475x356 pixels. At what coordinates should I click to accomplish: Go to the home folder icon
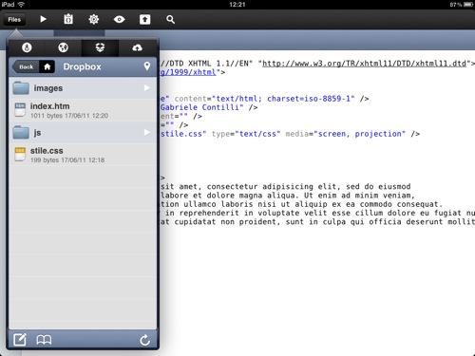[x=47, y=66]
